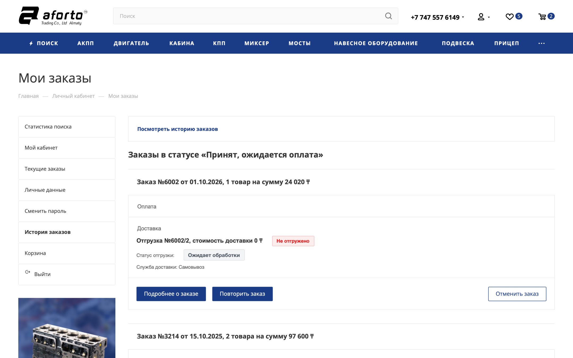
Task: Open the МИКСЕР category
Action: [257, 43]
